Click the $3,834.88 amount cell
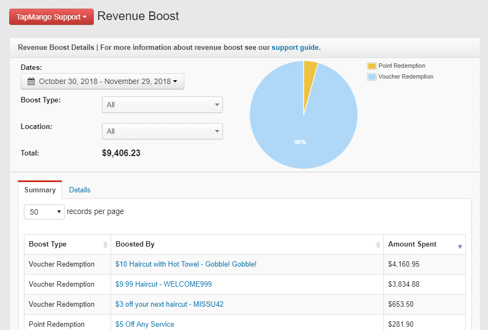This screenshot has height=330, width=488. click(x=425, y=284)
